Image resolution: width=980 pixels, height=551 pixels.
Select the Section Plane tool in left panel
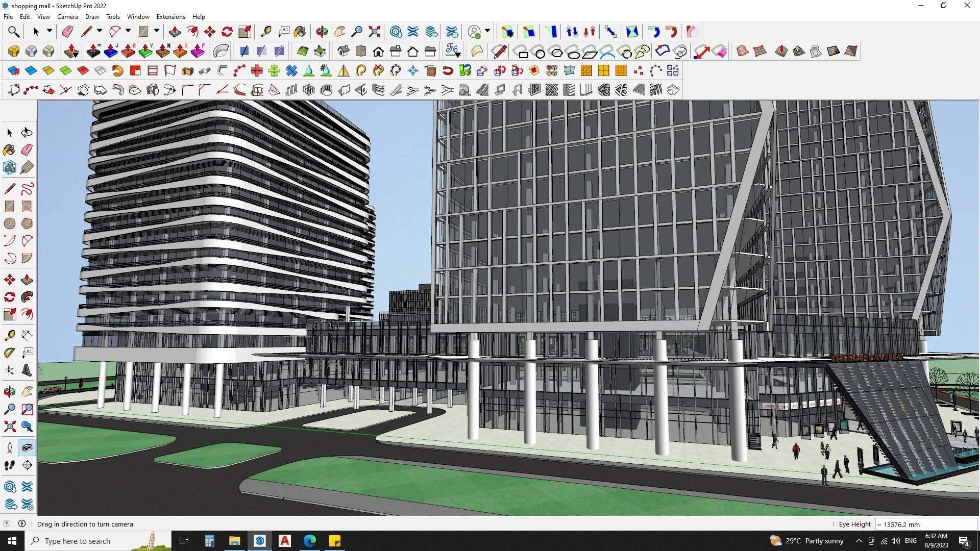coord(27,465)
